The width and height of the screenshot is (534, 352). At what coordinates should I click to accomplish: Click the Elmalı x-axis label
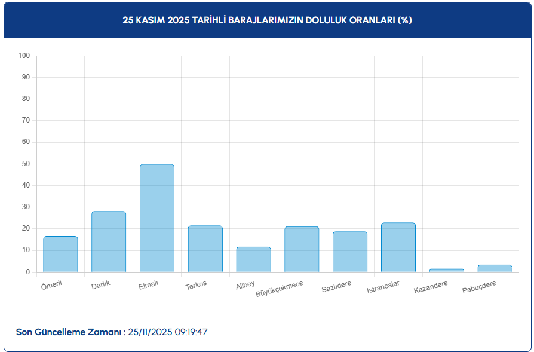[x=148, y=284]
